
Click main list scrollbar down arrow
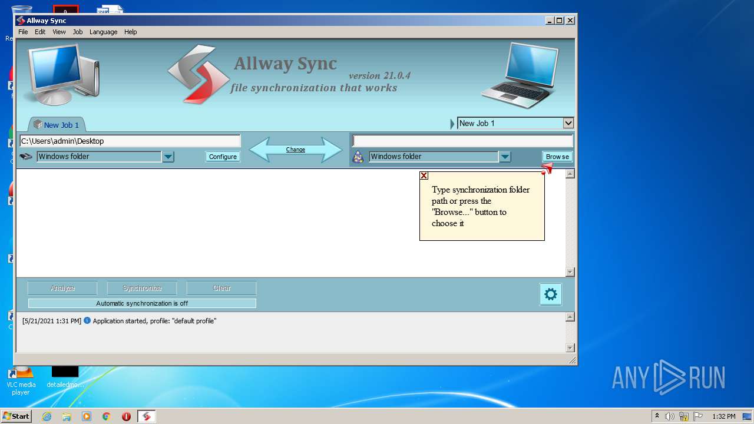coord(570,272)
